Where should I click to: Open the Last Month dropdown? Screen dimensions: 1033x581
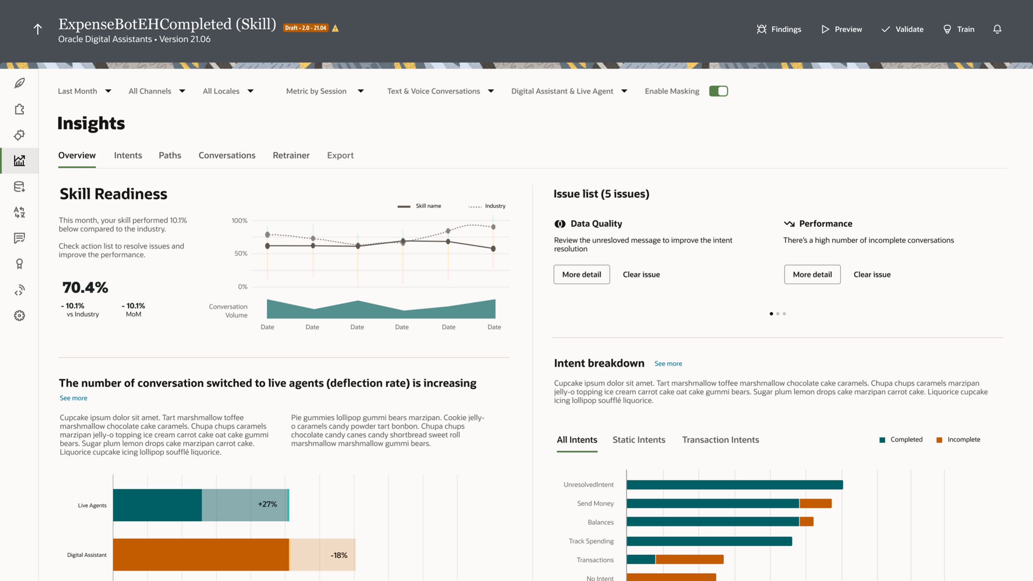coord(84,91)
